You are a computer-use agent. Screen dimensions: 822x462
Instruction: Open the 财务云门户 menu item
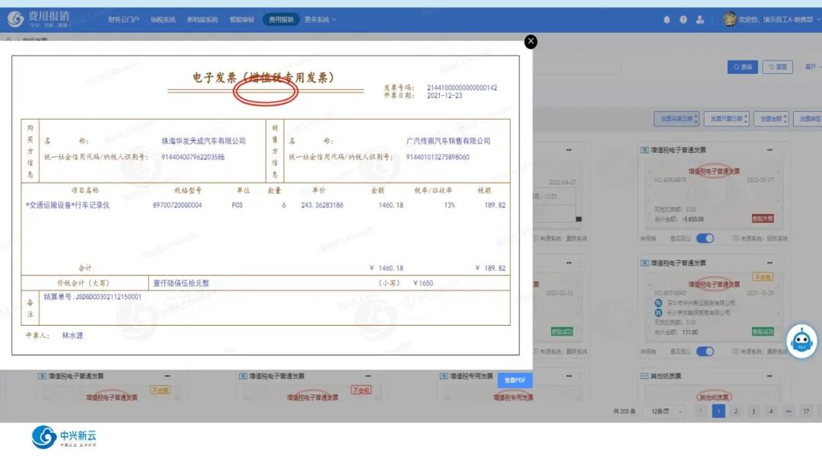123,20
